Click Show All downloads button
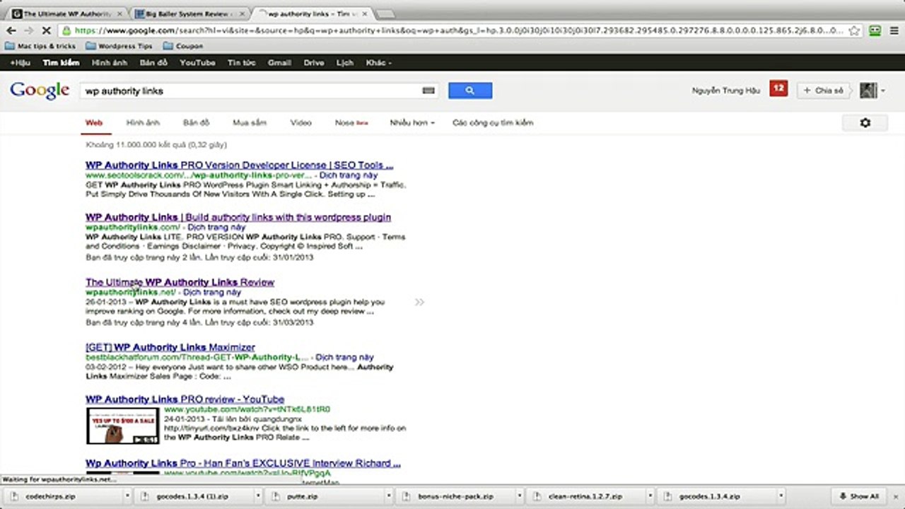905x509 pixels. tap(858, 496)
